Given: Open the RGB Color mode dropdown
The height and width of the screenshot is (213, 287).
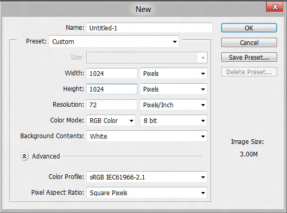Looking at the screenshot, I should tap(111, 120).
